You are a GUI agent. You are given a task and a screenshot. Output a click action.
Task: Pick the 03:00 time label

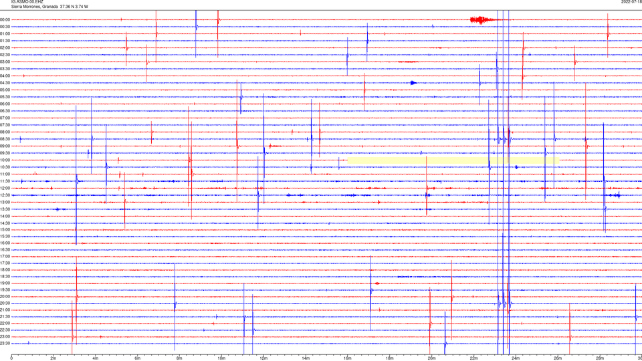(5, 62)
